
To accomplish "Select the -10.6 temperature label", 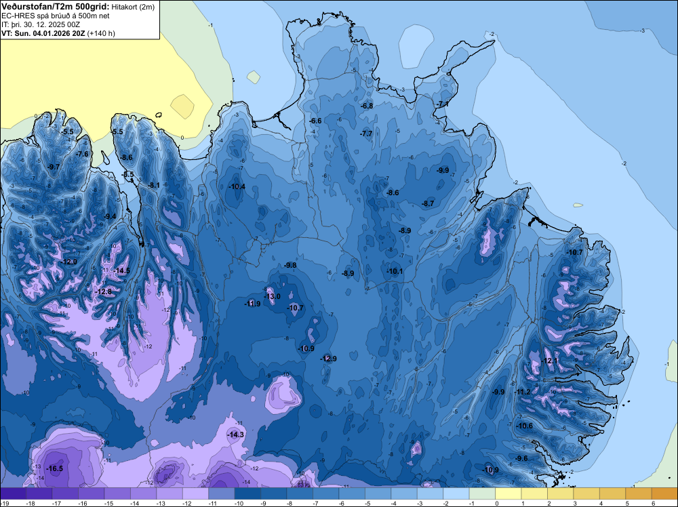I will click(525, 426).
